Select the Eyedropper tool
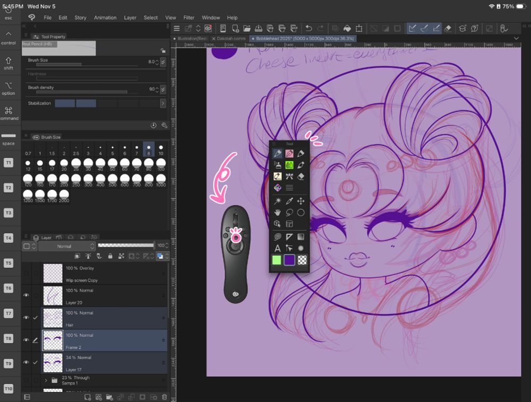The height and width of the screenshot is (402, 531). click(x=289, y=201)
